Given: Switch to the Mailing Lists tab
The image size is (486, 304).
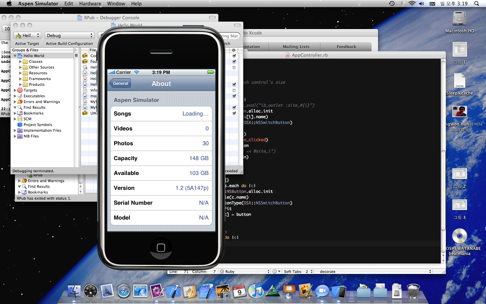Looking at the screenshot, I should [x=296, y=47].
